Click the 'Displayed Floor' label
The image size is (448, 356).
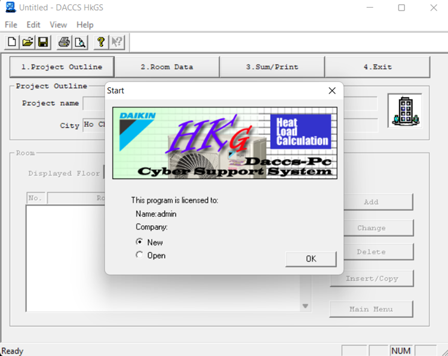(64, 173)
